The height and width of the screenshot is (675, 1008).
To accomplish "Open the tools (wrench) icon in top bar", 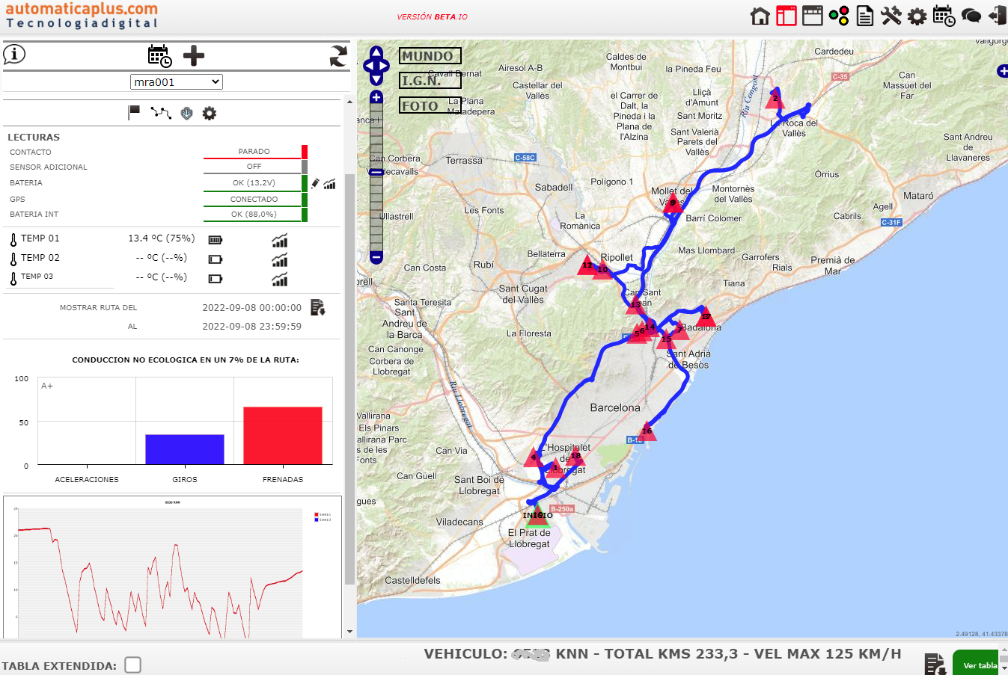I will click(x=891, y=15).
